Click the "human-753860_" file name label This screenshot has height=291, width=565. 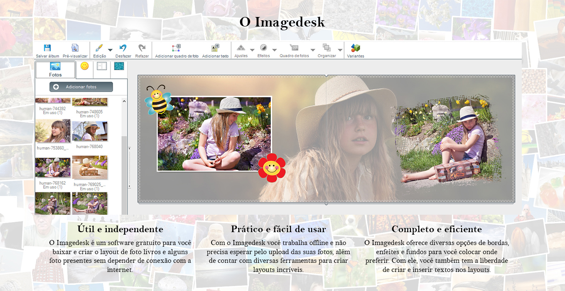[x=53, y=148]
